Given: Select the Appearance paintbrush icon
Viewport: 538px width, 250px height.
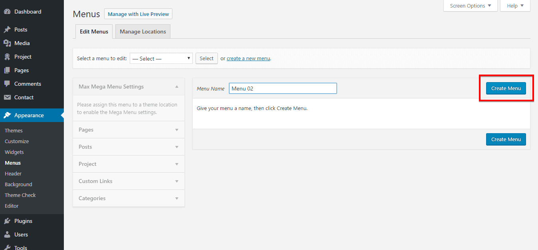Looking at the screenshot, I should (8, 115).
